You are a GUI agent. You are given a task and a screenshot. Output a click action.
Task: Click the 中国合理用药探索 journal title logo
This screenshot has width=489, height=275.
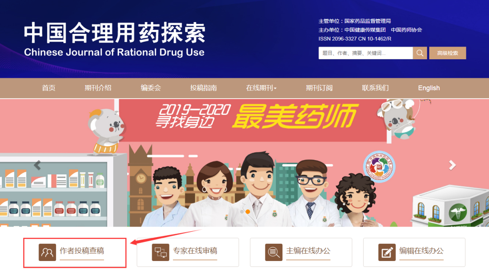[115, 39]
